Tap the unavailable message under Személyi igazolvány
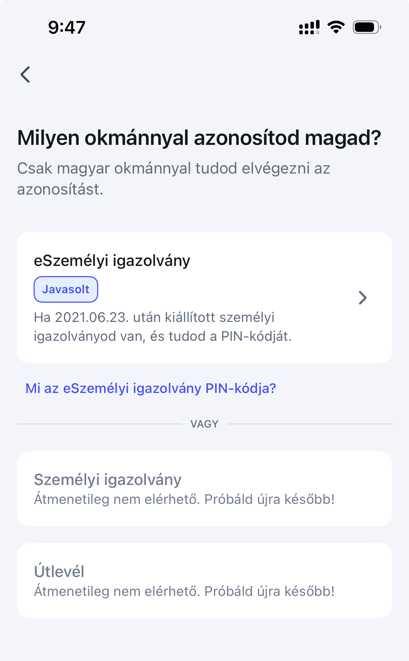 [184, 499]
